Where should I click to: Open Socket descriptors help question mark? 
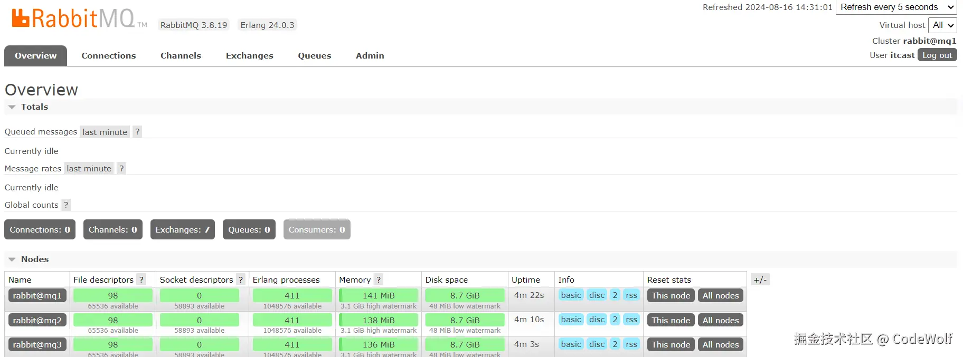coord(240,279)
